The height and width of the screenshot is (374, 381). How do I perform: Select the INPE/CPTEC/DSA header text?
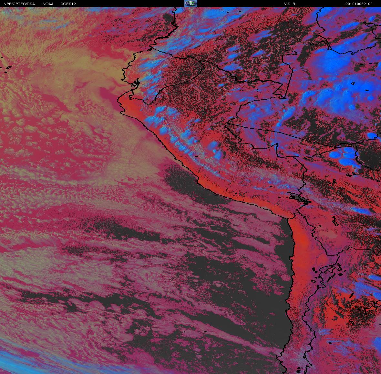point(19,4)
